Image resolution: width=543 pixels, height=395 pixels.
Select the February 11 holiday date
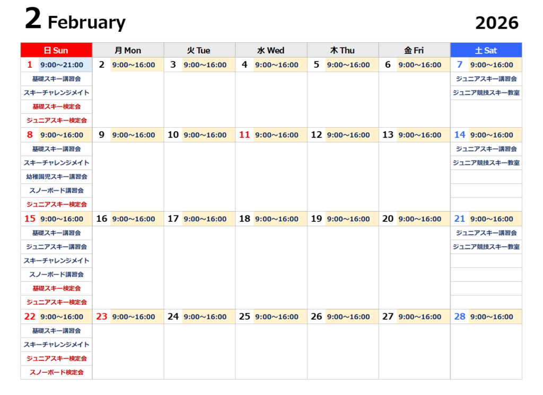[x=244, y=135]
